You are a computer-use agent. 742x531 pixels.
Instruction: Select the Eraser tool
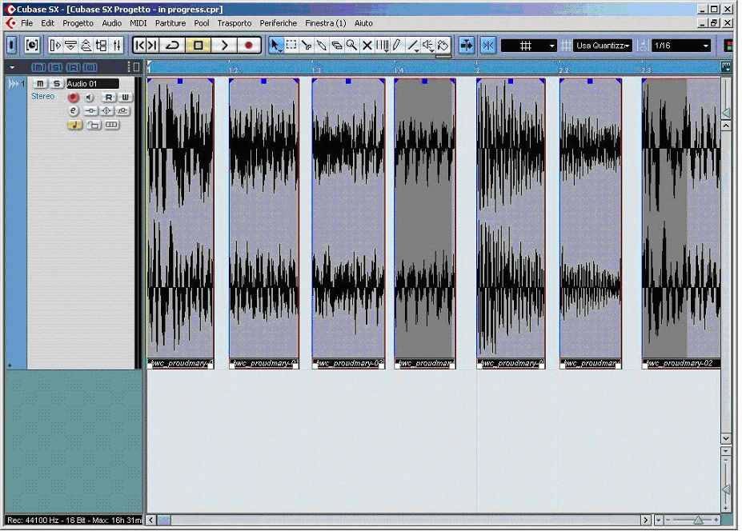click(337, 46)
